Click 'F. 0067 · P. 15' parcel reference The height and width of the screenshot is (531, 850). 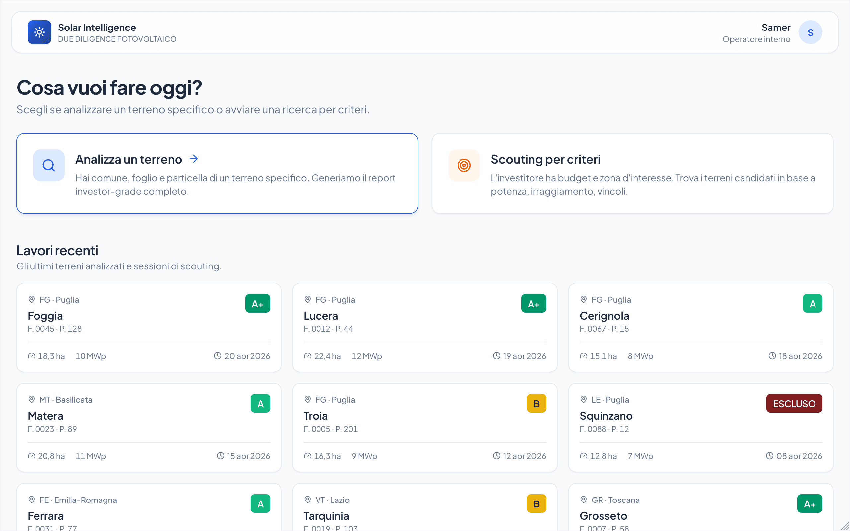click(x=604, y=329)
